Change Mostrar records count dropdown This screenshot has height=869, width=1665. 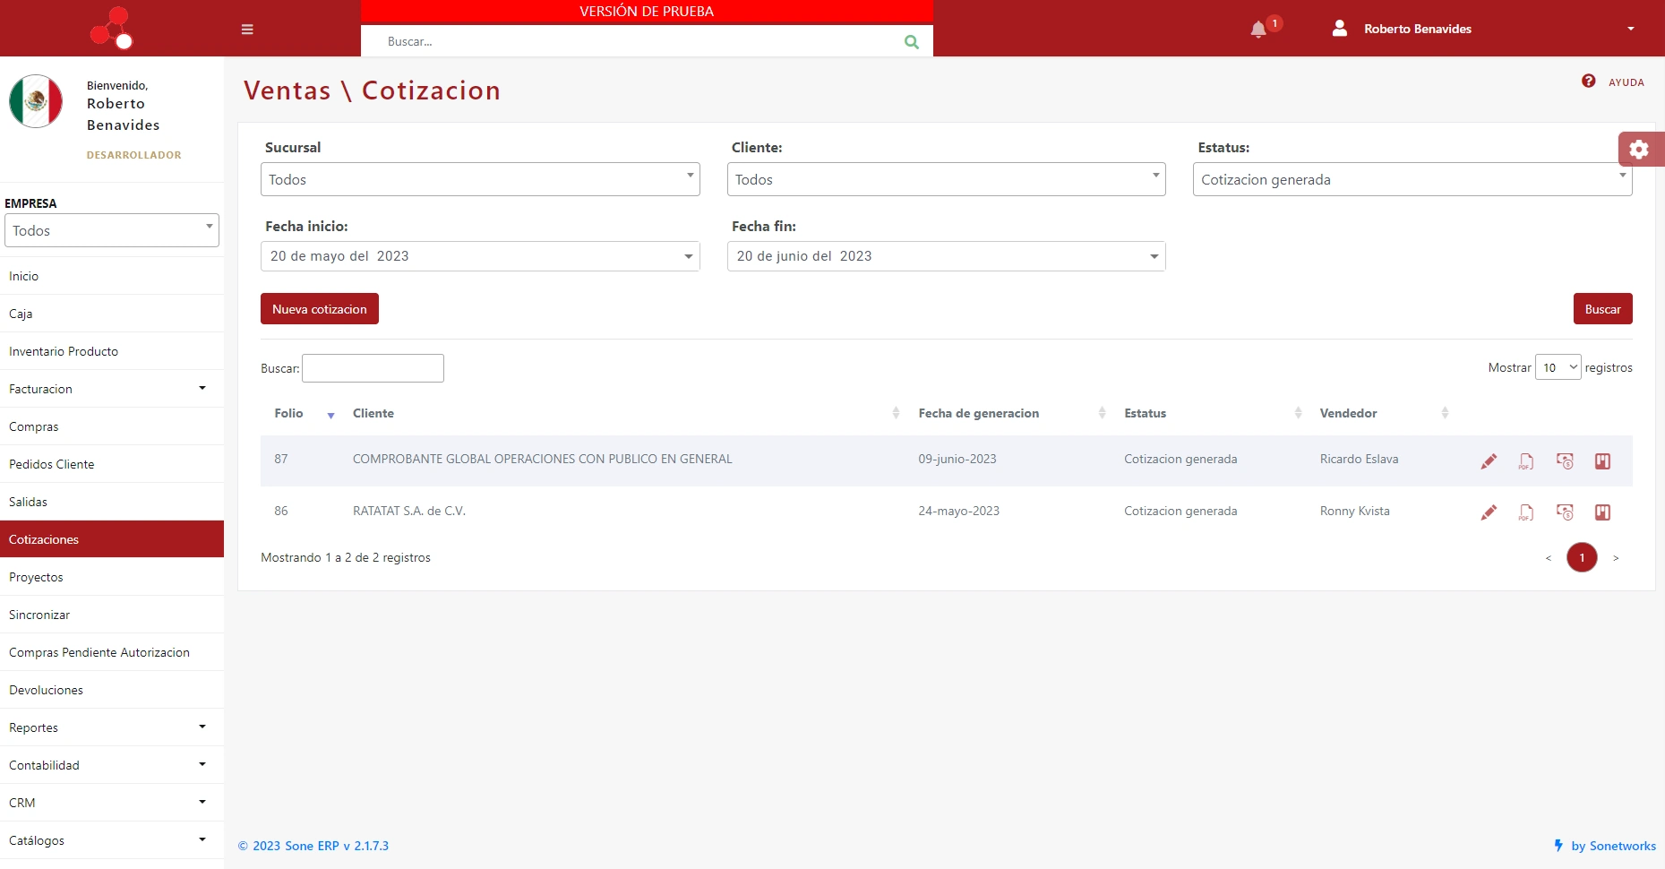[x=1558, y=367]
